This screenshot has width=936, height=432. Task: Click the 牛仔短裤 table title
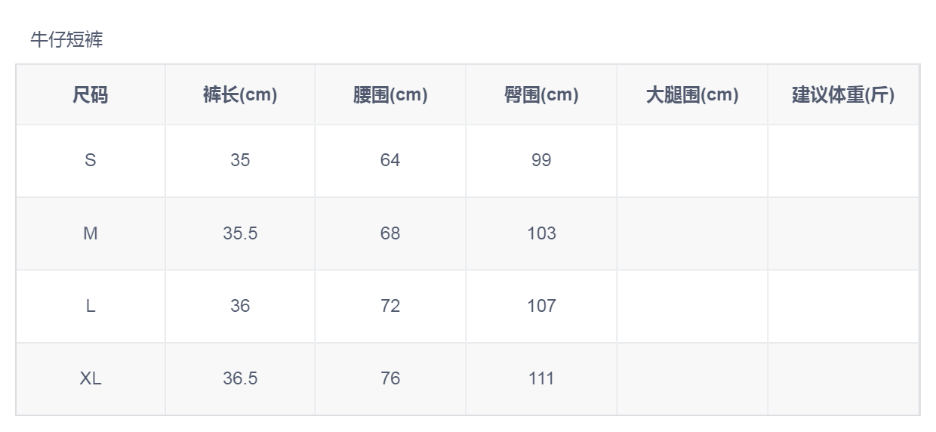(x=66, y=40)
